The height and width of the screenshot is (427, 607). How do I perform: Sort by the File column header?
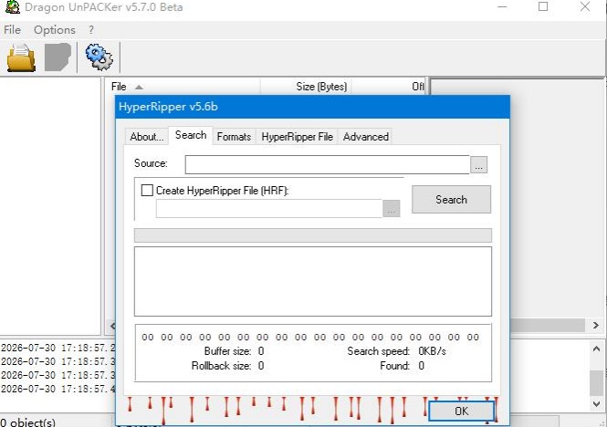[x=183, y=87]
